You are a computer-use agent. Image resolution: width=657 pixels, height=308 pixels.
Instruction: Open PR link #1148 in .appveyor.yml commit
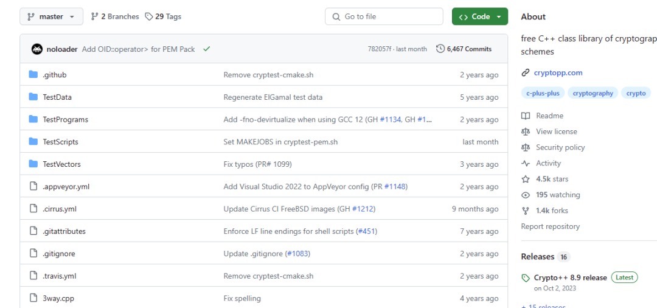tap(395, 186)
